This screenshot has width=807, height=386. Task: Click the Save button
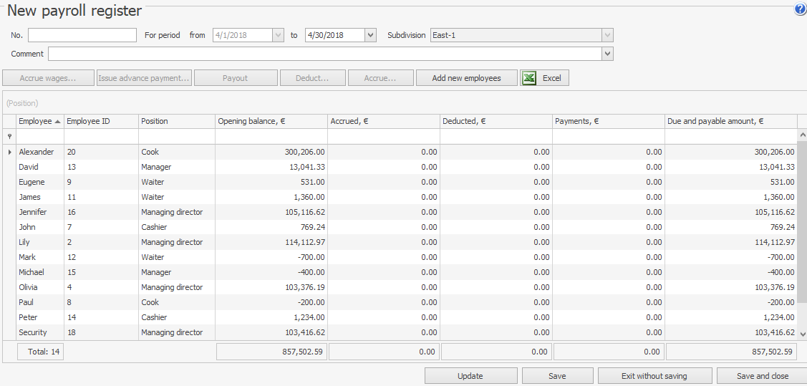pos(557,376)
